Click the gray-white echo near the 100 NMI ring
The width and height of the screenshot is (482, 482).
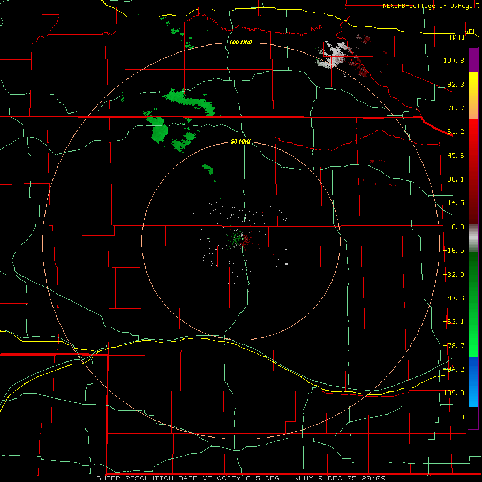pyautogui.click(x=334, y=55)
